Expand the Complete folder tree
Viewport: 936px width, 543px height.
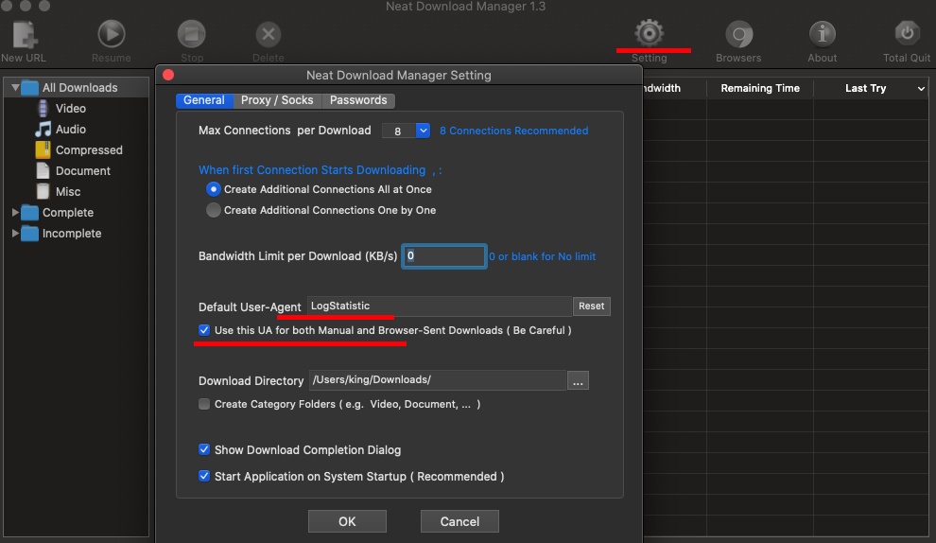click(x=16, y=213)
